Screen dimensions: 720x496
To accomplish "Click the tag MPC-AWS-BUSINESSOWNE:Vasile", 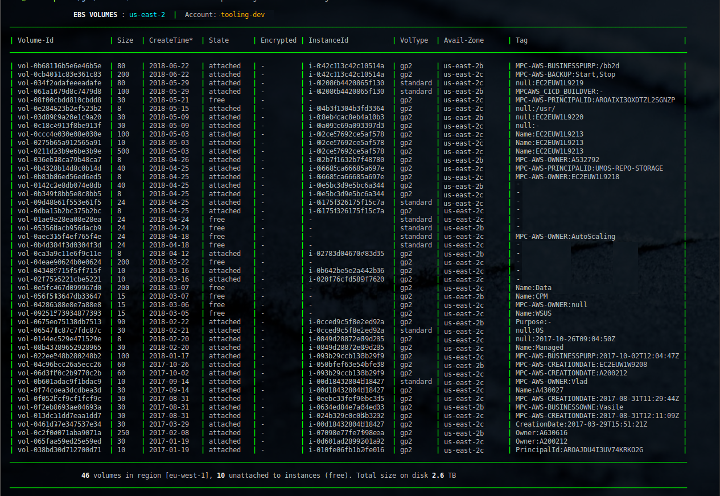I will pos(569,407).
